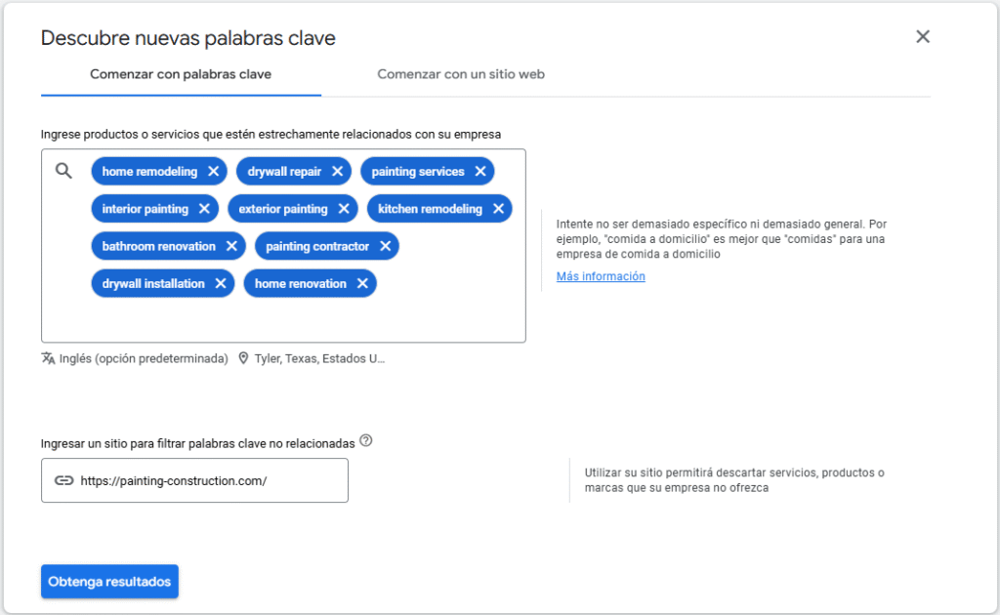This screenshot has height=615, width=1000.
Task: Select the 'interior painting' chip text
Action: (146, 209)
